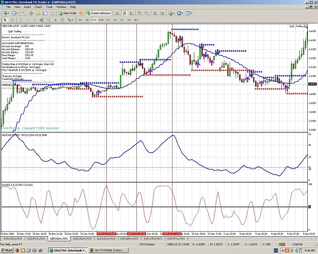318x254 pixels.
Task: Open the Data Window crosshair icon
Action: pos(31,13)
